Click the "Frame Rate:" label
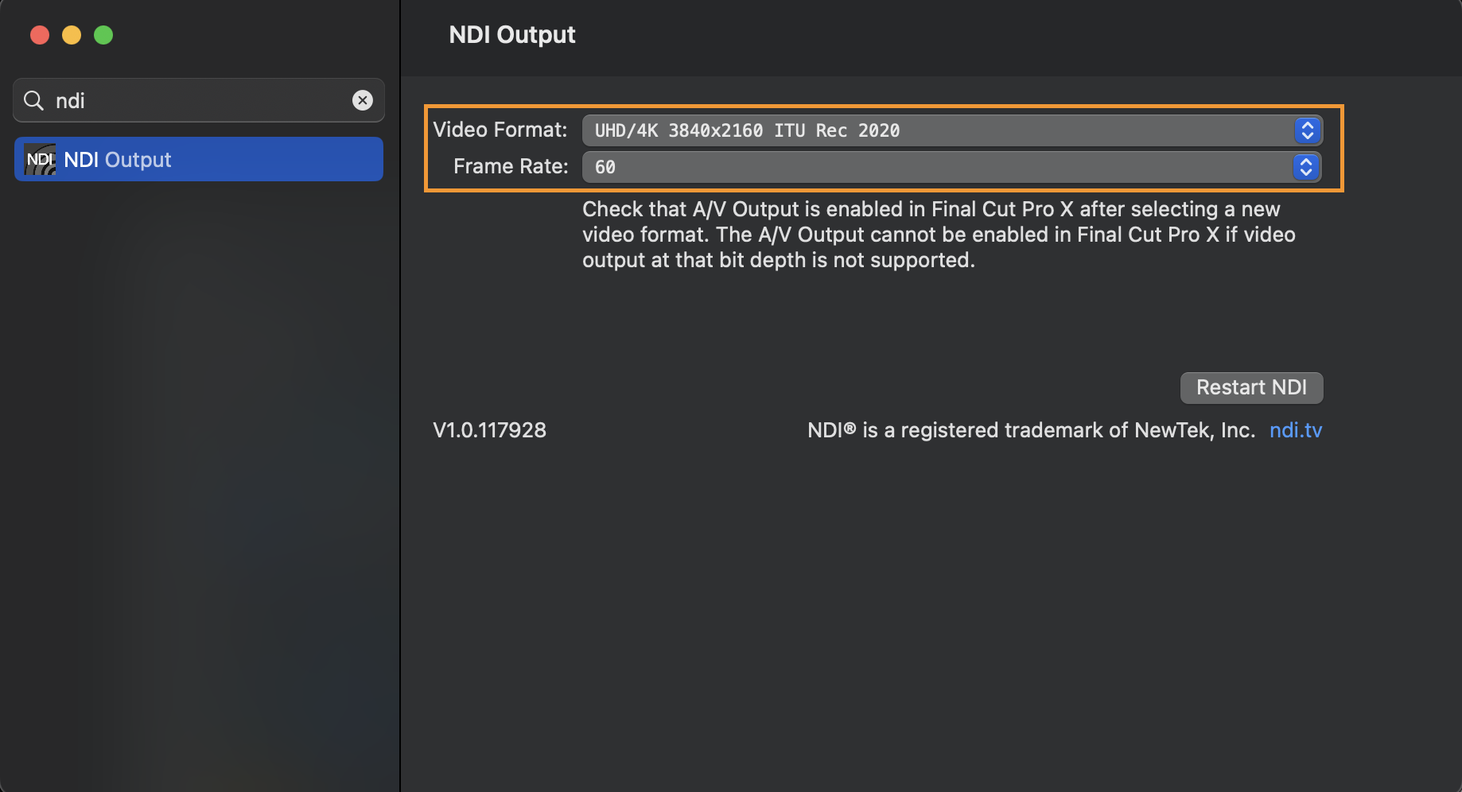Screen dimensions: 1462x792 511,166
